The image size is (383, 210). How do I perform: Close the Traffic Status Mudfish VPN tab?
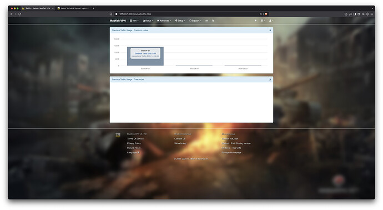click(x=53, y=8)
